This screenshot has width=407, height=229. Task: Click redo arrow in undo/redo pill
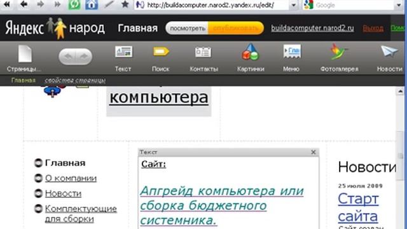[x=83, y=57]
